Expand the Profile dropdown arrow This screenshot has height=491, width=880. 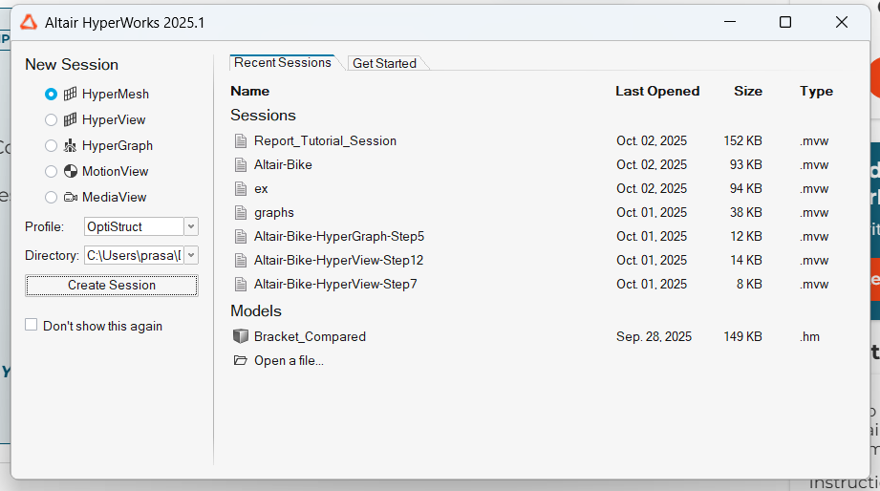click(190, 226)
